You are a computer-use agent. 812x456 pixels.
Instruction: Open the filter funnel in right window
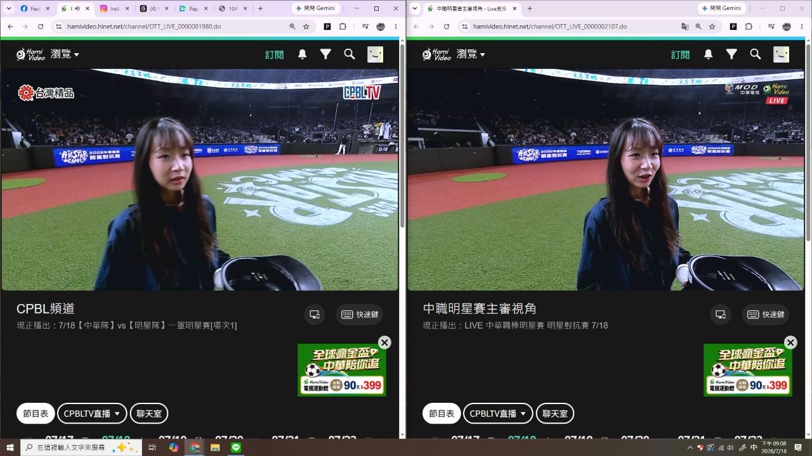click(731, 54)
